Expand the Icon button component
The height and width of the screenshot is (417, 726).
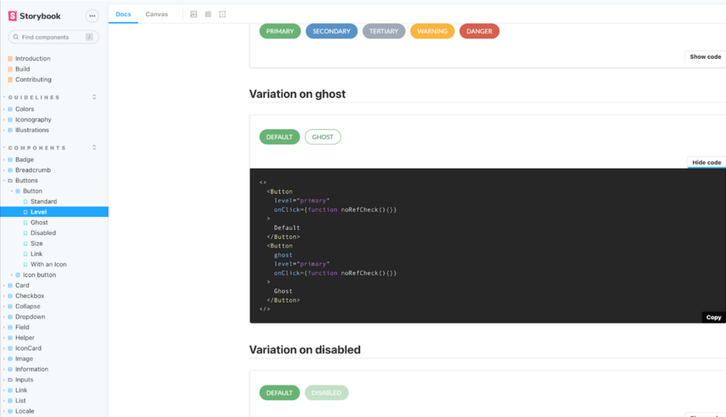click(39, 275)
